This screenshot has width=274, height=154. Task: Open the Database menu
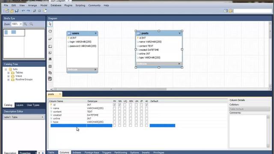(56, 6)
